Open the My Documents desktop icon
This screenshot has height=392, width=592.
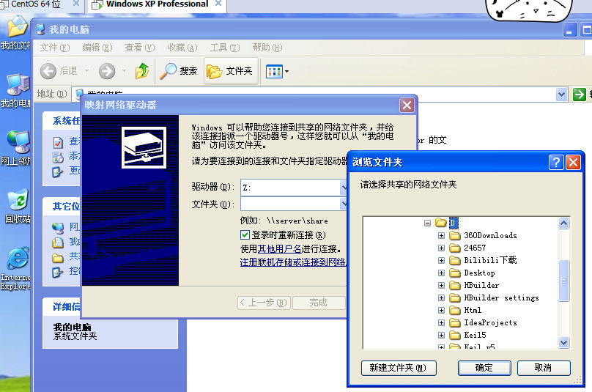tap(17, 32)
